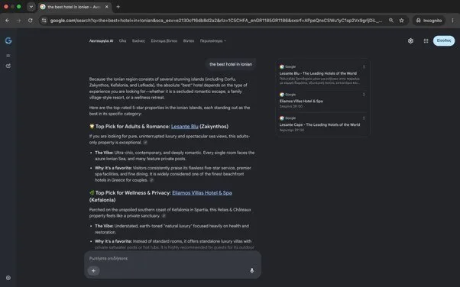Viewport: 460px width, 287px height.
Task: Open the Lesante Blu link
Action: click(x=184, y=127)
